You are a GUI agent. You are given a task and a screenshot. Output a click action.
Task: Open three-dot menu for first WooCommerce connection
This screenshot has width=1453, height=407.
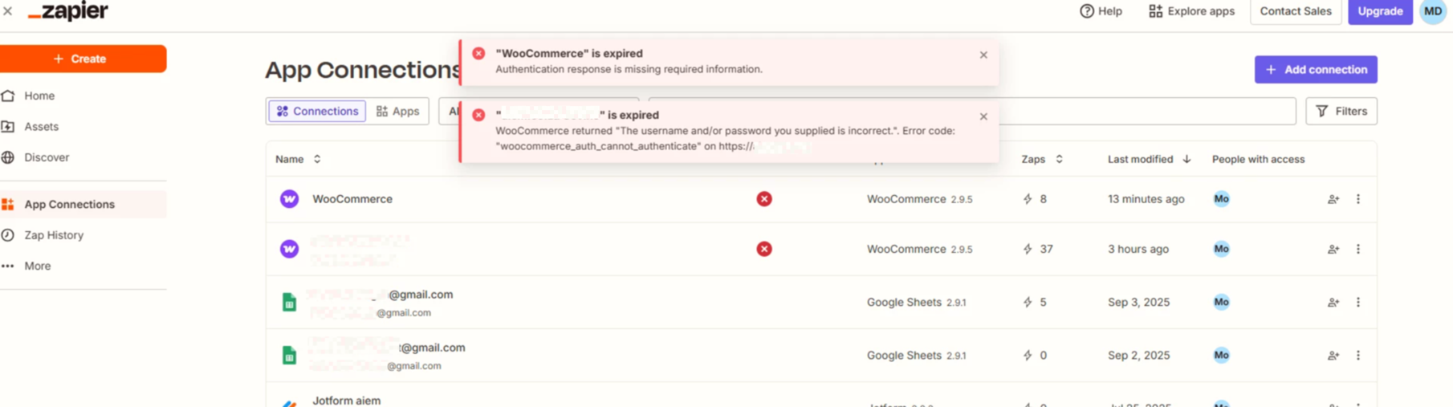(x=1357, y=199)
